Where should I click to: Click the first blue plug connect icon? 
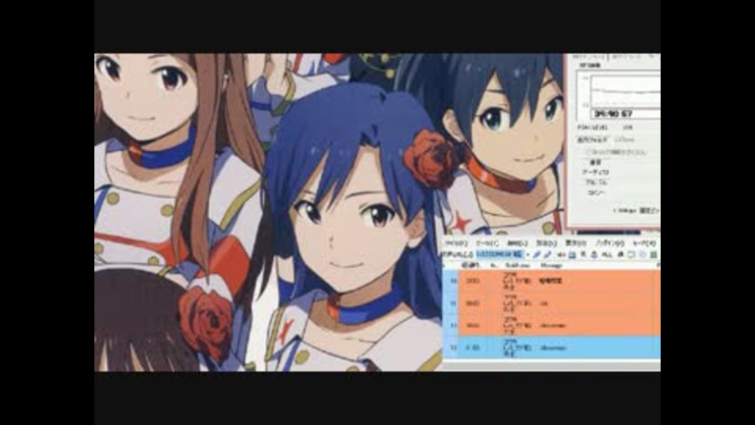pos(536,254)
